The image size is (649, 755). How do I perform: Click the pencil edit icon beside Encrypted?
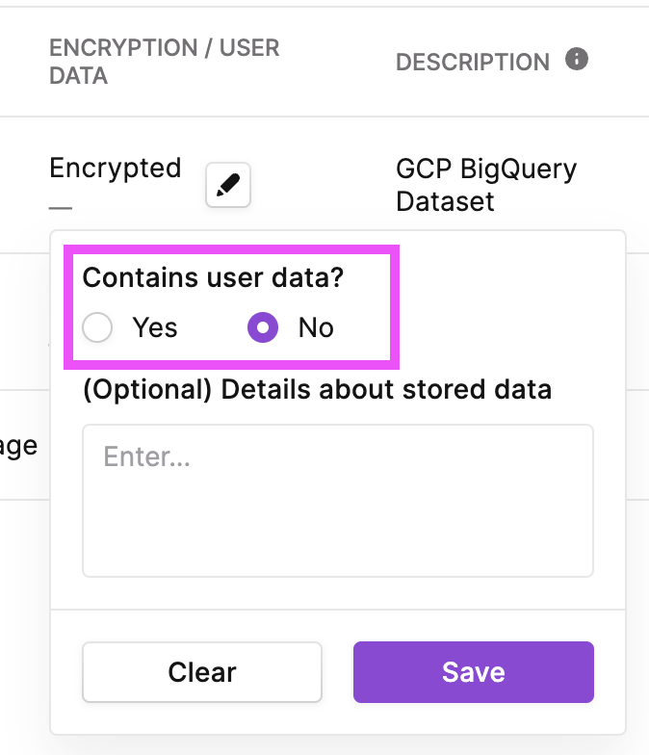pos(227,185)
